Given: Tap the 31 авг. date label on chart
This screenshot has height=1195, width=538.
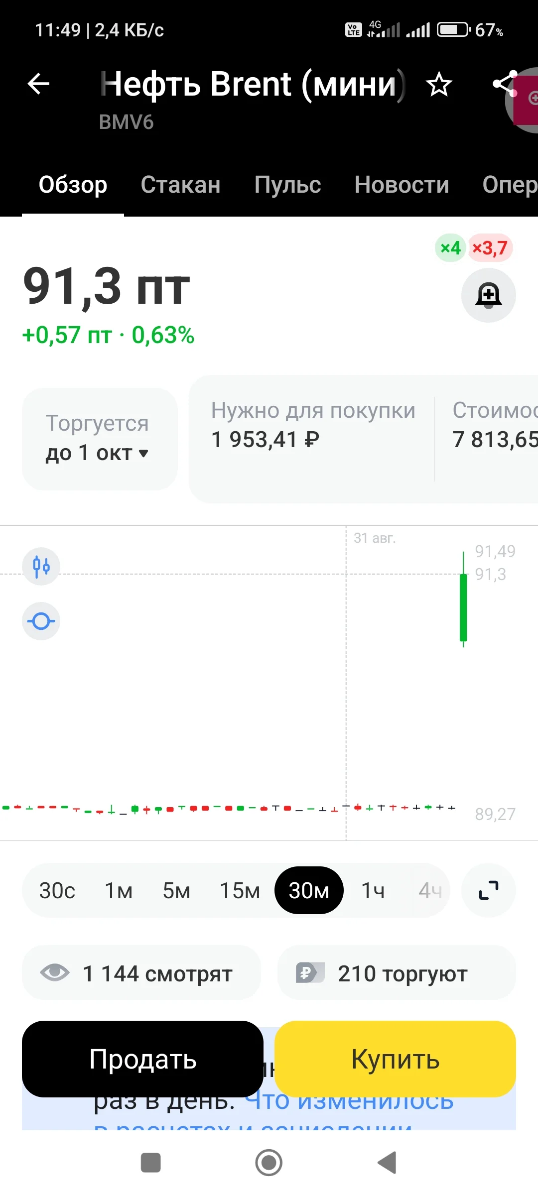Looking at the screenshot, I should [375, 538].
